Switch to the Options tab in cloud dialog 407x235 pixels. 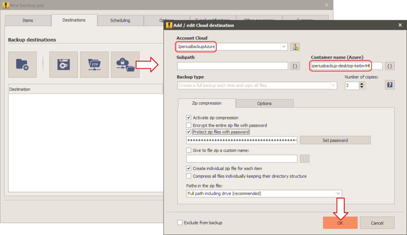pyautogui.click(x=264, y=104)
